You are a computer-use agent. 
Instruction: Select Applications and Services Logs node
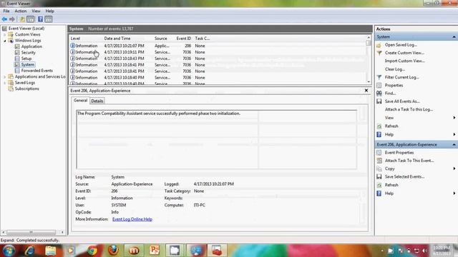point(40,76)
